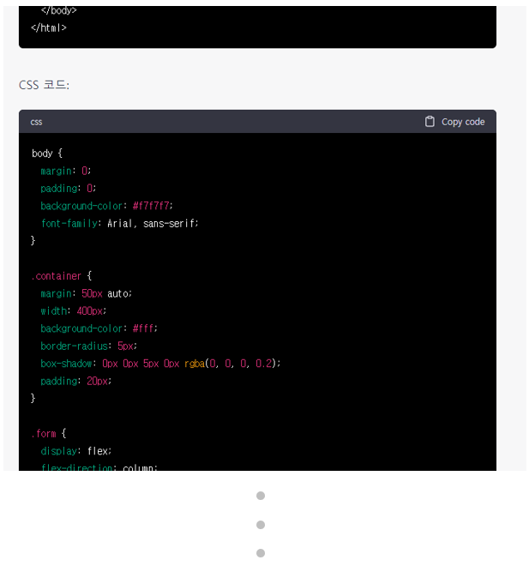Screen dimensions: 529x566
Task: Click the '.form {' selector line
Action: tap(48, 434)
